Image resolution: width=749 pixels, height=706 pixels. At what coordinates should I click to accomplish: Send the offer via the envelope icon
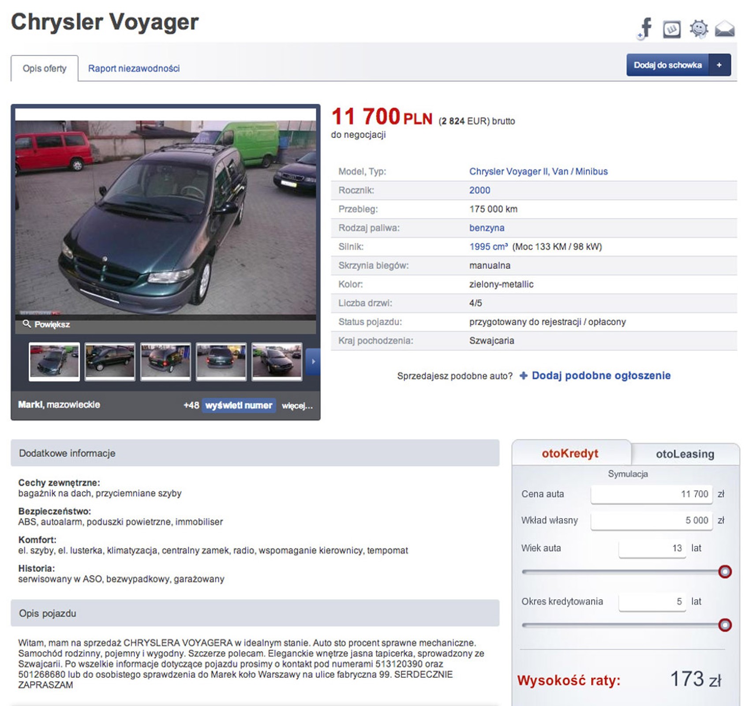pyautogui.click(x=725, y=28)
